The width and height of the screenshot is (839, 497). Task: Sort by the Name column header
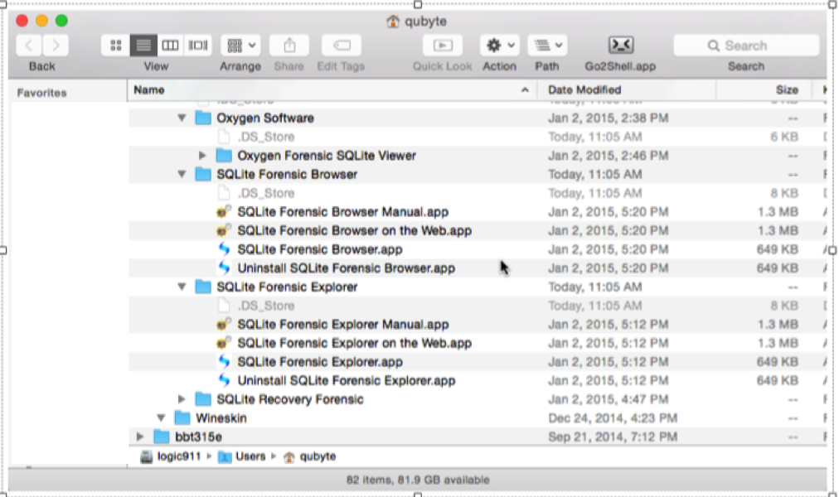332,89
